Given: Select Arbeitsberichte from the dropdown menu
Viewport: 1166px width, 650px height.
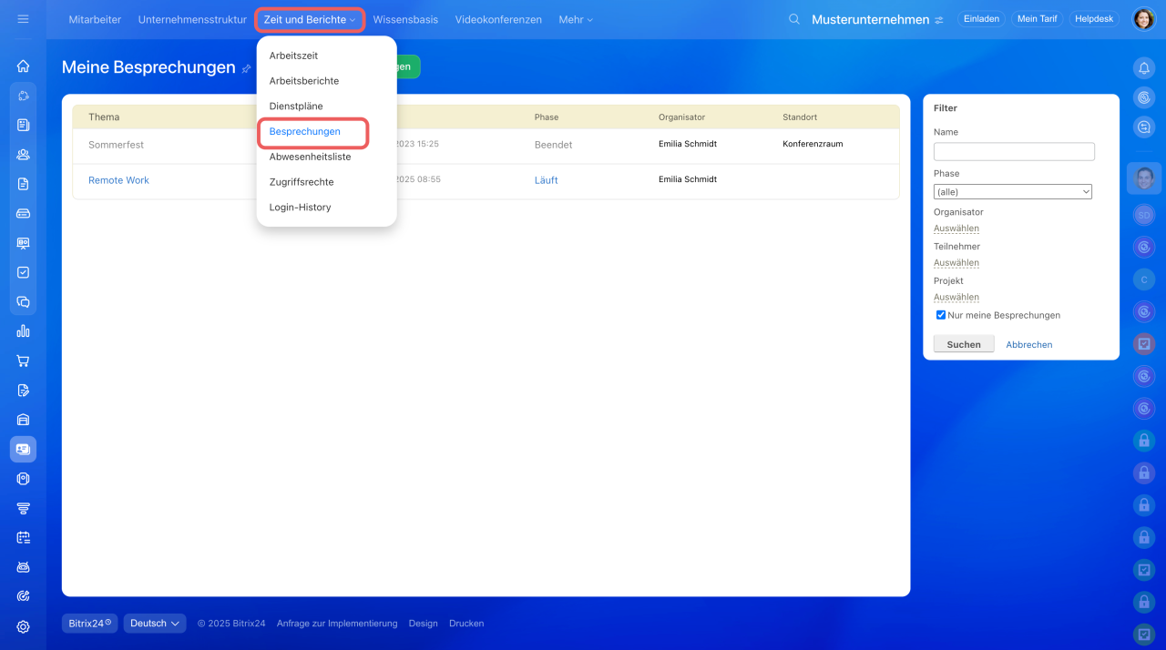Looking at the screenshot, I should [x=304, y=81].
